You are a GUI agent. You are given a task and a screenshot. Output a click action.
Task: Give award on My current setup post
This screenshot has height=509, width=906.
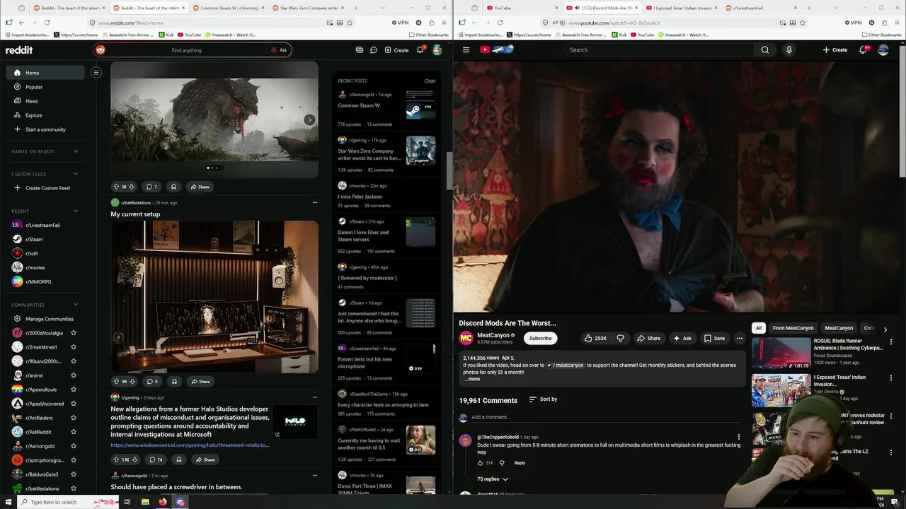coord(173,382)
